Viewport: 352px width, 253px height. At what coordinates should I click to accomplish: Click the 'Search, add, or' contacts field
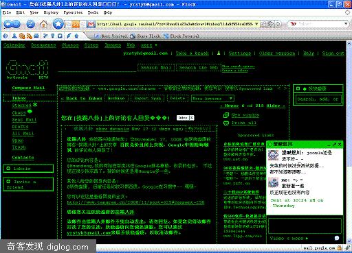318,99
